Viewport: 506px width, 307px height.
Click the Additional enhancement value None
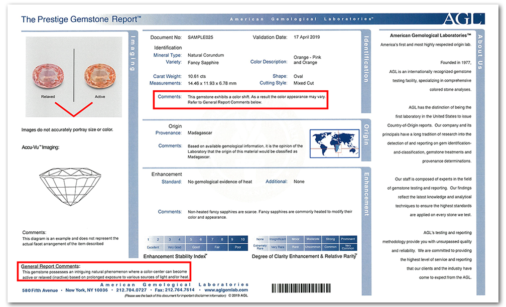(299, 182)
